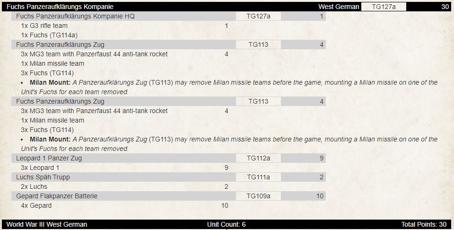This screenshot has width=454, height=230.
Task: Click the 1x G3 rifle team entry
Action: pyautogui.click(x=44, y=26)
